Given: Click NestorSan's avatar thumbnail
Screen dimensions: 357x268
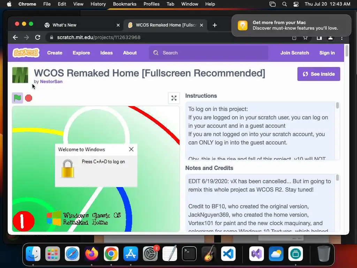Looking at the screenshot, I should [x=20, y=75].
